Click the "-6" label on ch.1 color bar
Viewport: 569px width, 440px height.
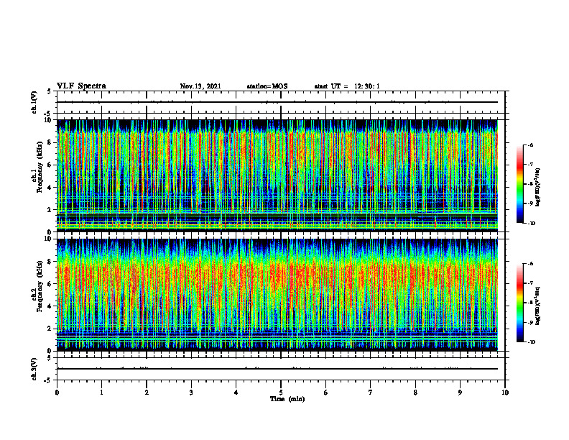[530, 145]
